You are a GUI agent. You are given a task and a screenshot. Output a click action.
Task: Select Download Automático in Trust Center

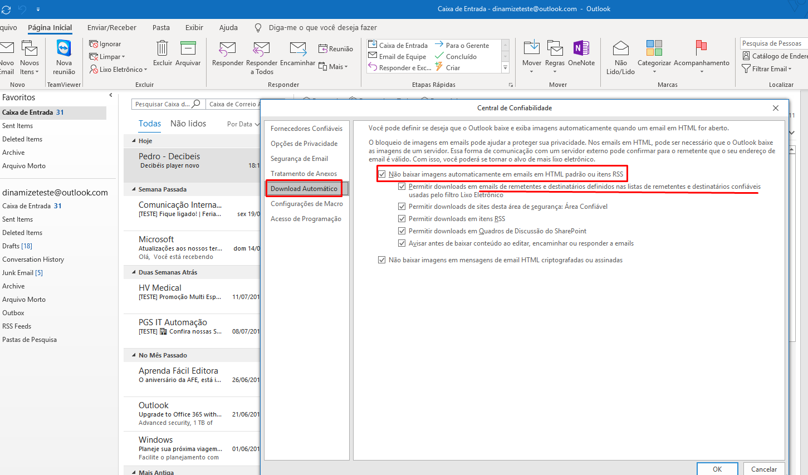click(304, 189)
